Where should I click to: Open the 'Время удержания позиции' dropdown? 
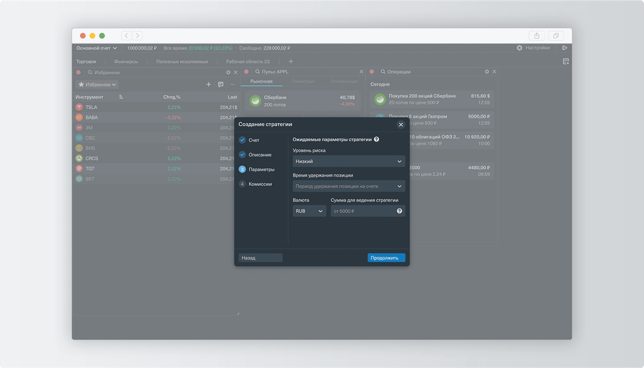click(349, 187)
